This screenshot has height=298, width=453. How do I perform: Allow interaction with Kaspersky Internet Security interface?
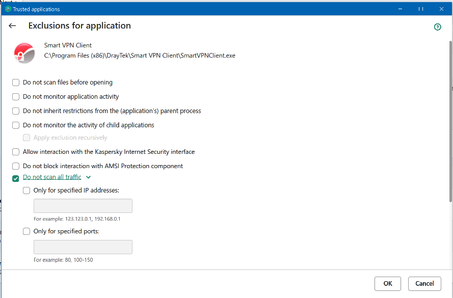(16, 152)
